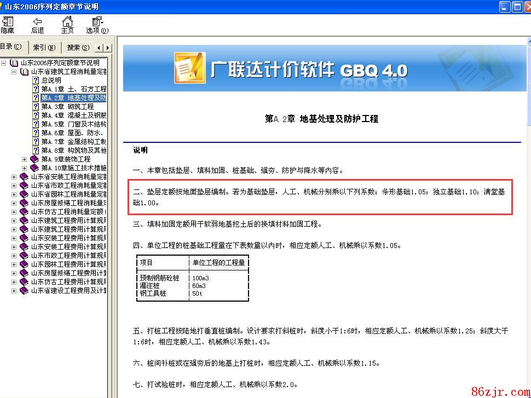Click the 总说明 help page icon

36,80
